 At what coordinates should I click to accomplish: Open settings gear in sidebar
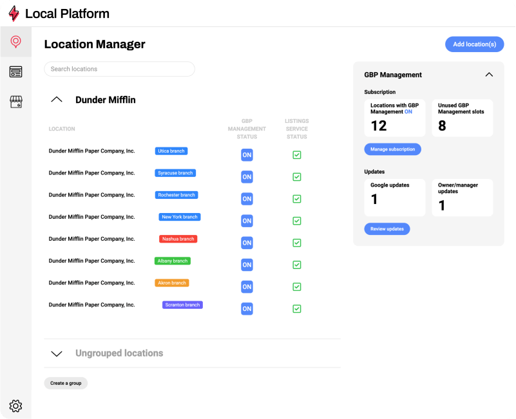click(15, 406)
